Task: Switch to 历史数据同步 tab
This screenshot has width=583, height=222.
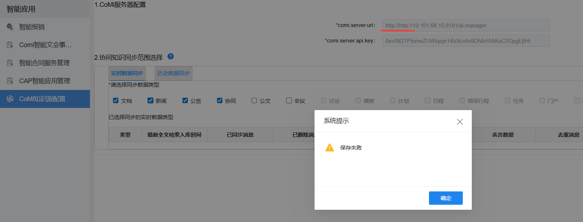Action: [x=173, y=73]
